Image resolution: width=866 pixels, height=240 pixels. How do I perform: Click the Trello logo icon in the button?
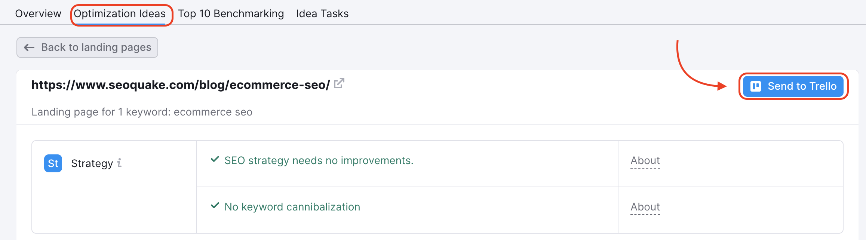pos(756,86)
